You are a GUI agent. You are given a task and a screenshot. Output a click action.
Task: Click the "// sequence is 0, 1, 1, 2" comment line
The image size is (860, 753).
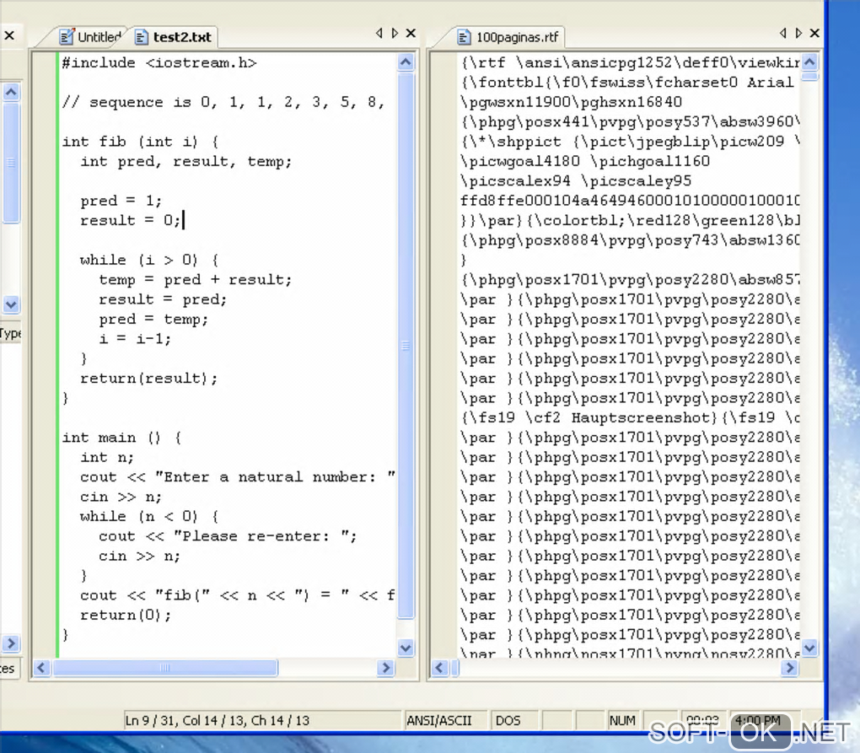[x=223, y=103]
